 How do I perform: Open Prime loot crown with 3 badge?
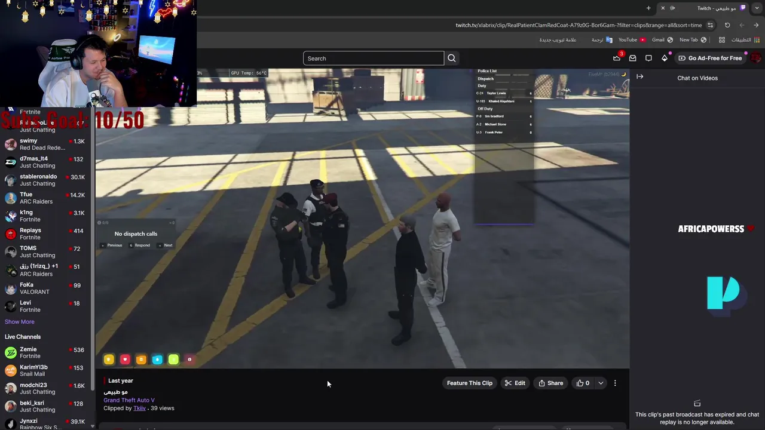[617, 58]
